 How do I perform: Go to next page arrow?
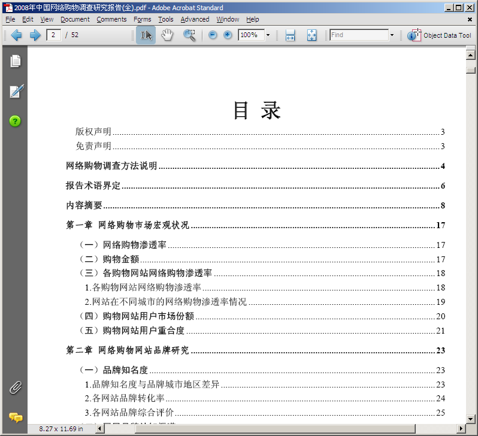tap(35, 35)
